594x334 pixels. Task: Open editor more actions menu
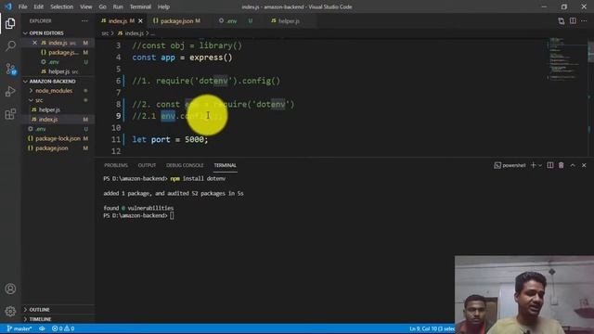[x=584, y=20]
